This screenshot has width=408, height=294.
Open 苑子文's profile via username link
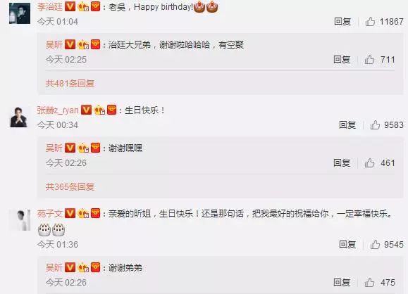[x=50, y=214]
